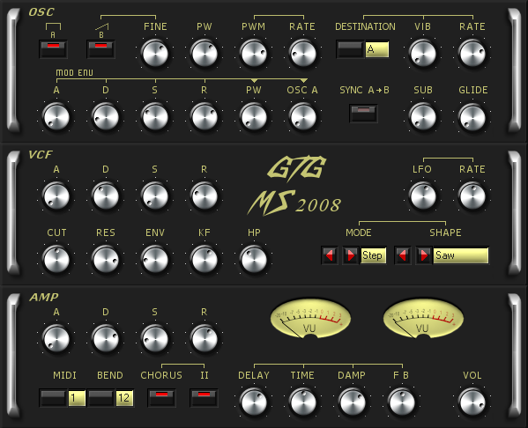Click the AMP decay D knob
This screenshot has height=428, width=528.
(106, 339)
